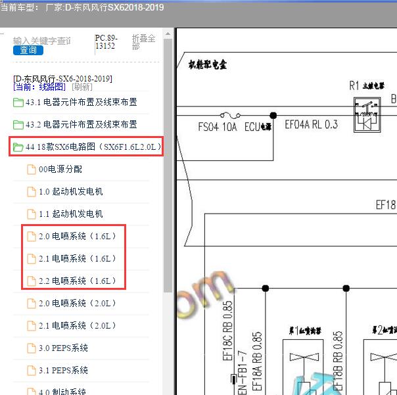Click the FS04 10A fuse label
This screenshot has width=397, height=395.
click(218, 126)
